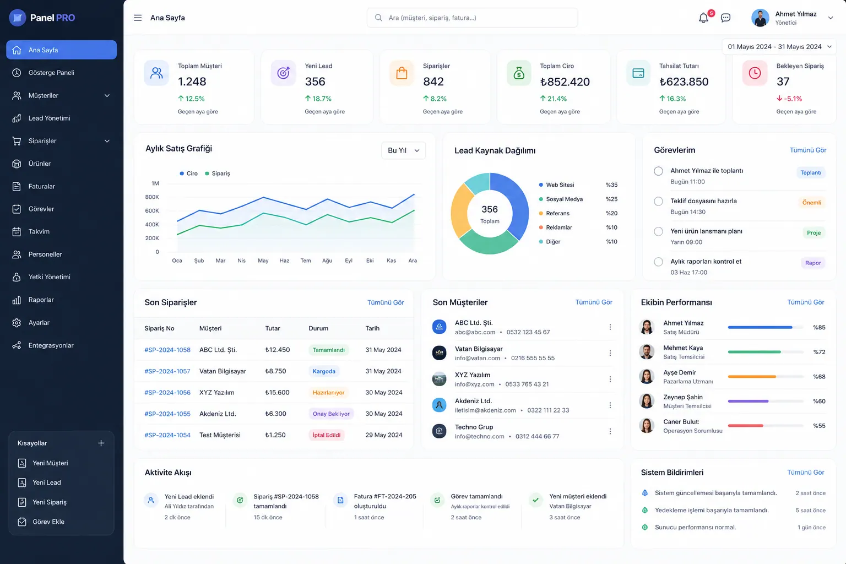The width and height of the screenshot is (846, 564).
Task: Click Ayşe Demir orange progress bar
Action: (765, 377)
